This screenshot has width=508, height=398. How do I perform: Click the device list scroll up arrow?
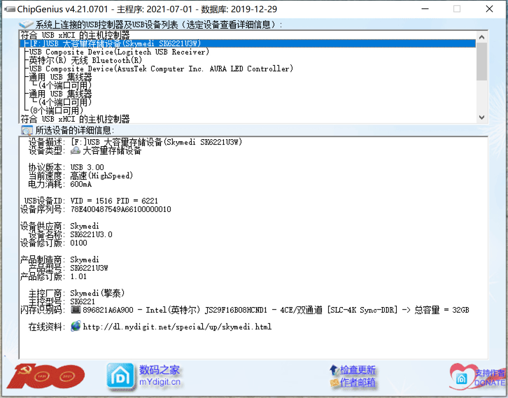click(482, 37)
